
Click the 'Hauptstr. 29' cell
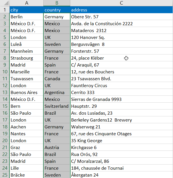121,106
